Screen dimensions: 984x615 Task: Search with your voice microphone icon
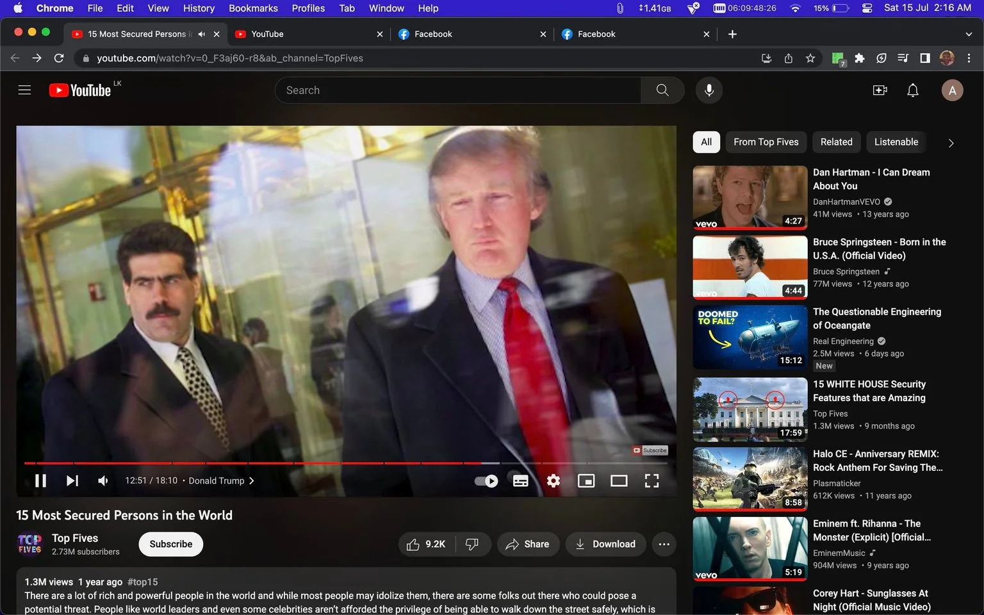point(709,90)
